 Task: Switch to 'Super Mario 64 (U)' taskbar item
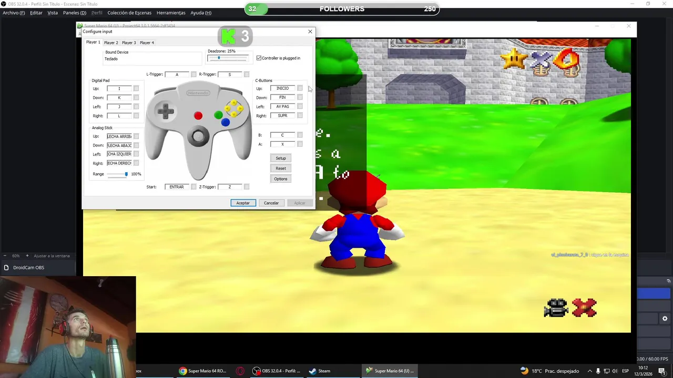click(x=390, y=371)
